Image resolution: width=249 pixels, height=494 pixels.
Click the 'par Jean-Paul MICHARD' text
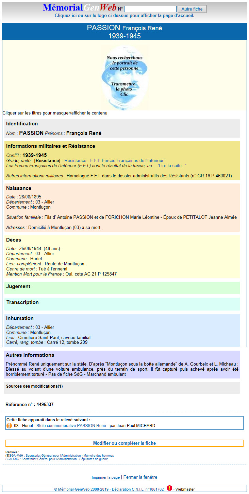(132, 426)
